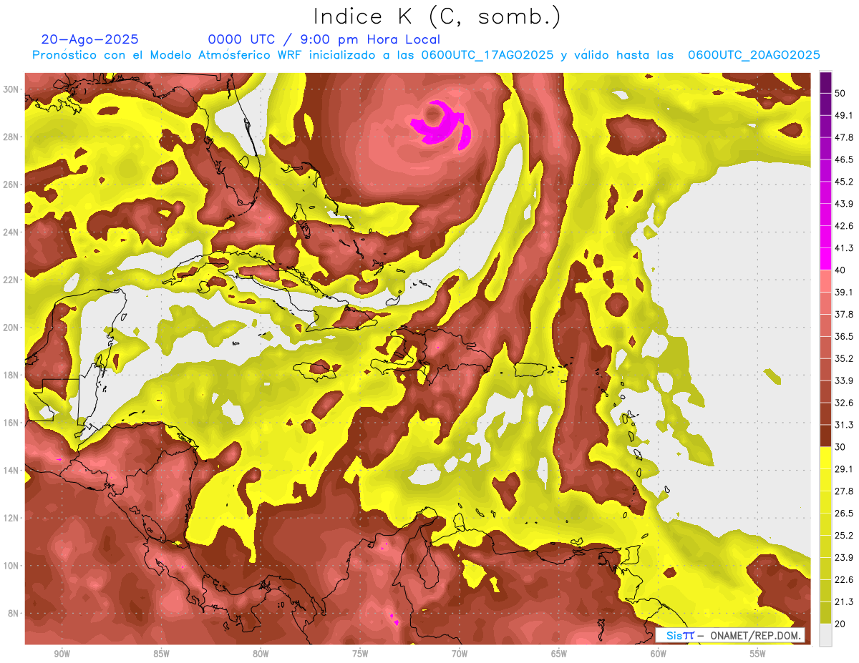The height and width of the screenshot is (663, 859).
Task: Click '0000 UTC / 9:00 pm Hora Local' text
Action: tap(324, 39)
